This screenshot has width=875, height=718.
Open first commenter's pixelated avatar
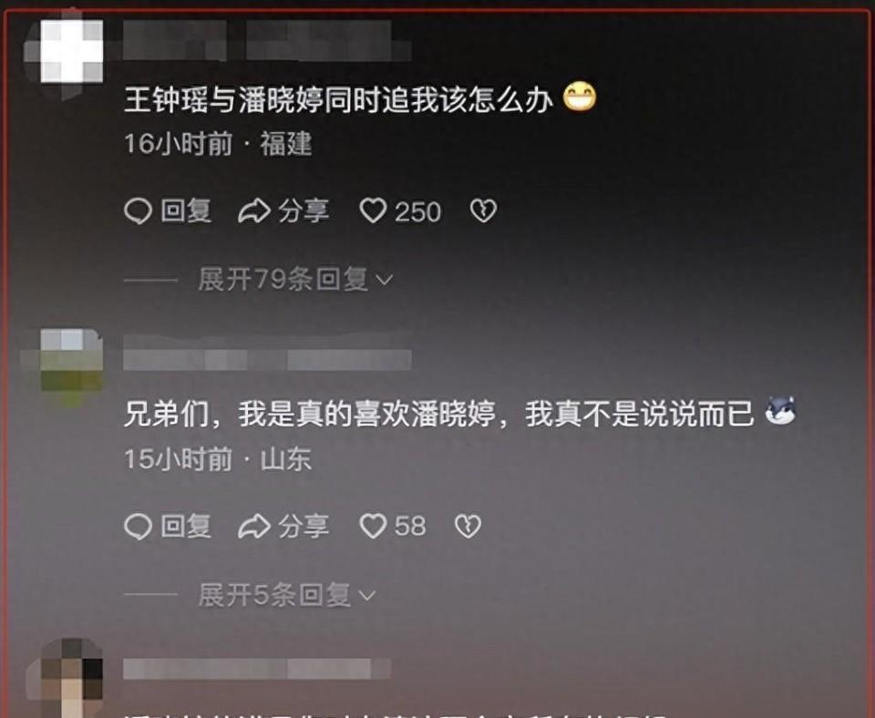[x=66, y=55]
